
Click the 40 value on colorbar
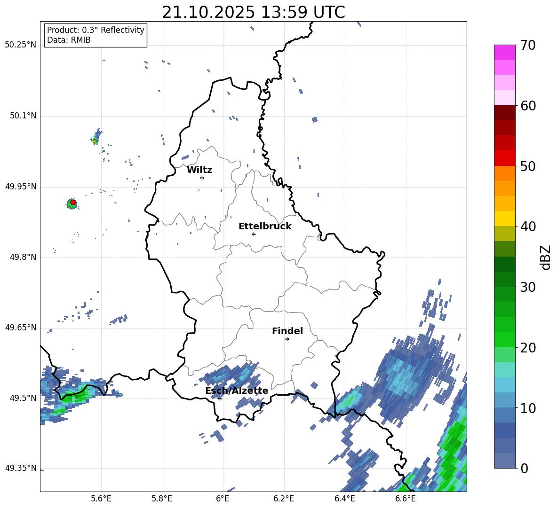(x=528, y=227)
